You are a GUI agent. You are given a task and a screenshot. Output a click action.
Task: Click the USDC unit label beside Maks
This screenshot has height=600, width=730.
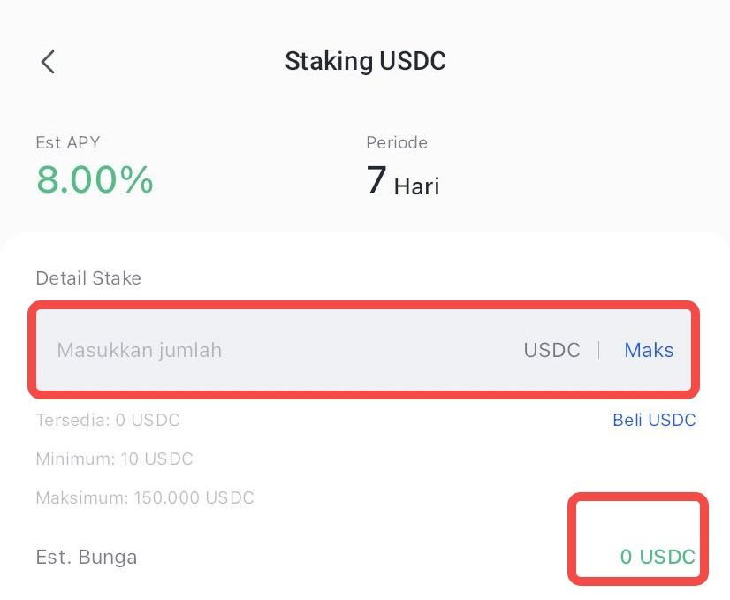click(x=551, y=350)
